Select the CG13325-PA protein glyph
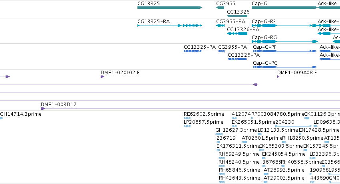Image resolution: width=340 pixels, height=184 pixels. tap(193, 51)
